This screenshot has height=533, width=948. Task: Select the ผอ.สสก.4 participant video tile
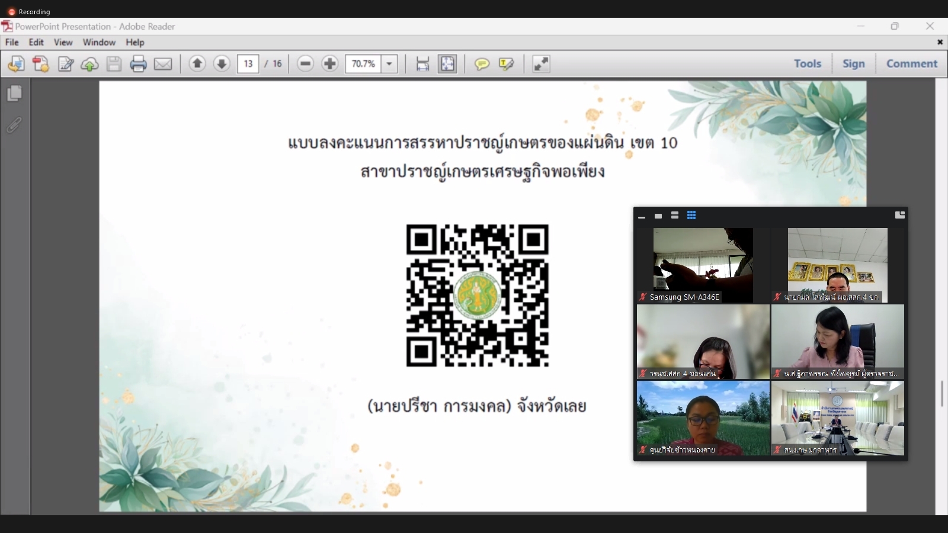click(x=838, y=265)
